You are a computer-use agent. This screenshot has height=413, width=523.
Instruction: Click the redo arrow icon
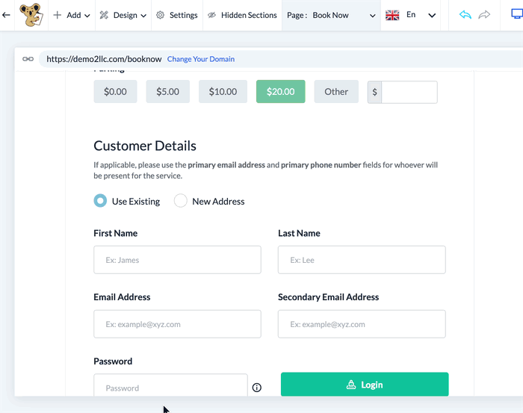[484, 15]
